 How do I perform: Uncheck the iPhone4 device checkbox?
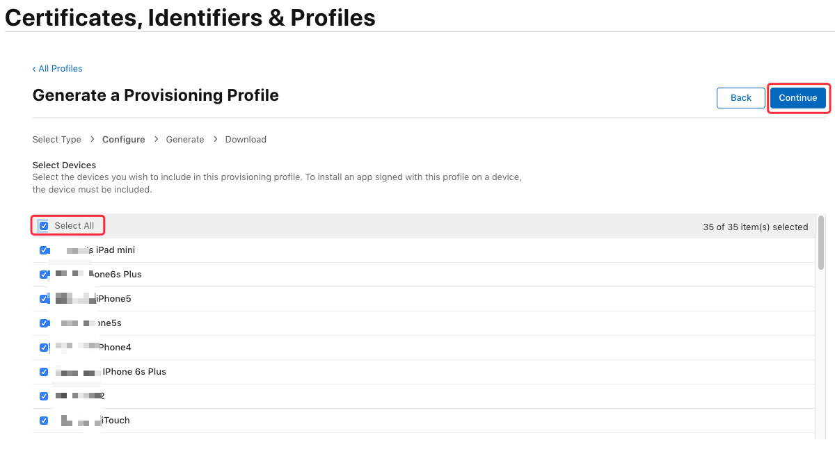[x=44, y=348]
